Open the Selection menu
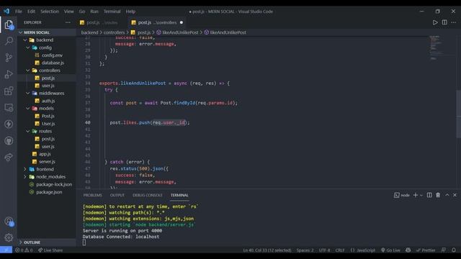461x259 pixels. click(50, 12)
